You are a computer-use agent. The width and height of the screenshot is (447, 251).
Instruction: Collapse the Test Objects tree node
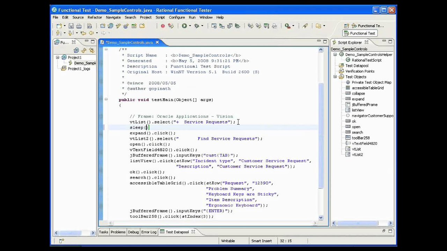(335, 77)
